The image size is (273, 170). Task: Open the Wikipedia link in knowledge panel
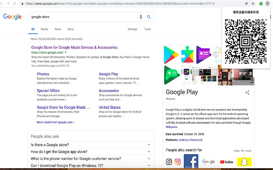point(171,127)
